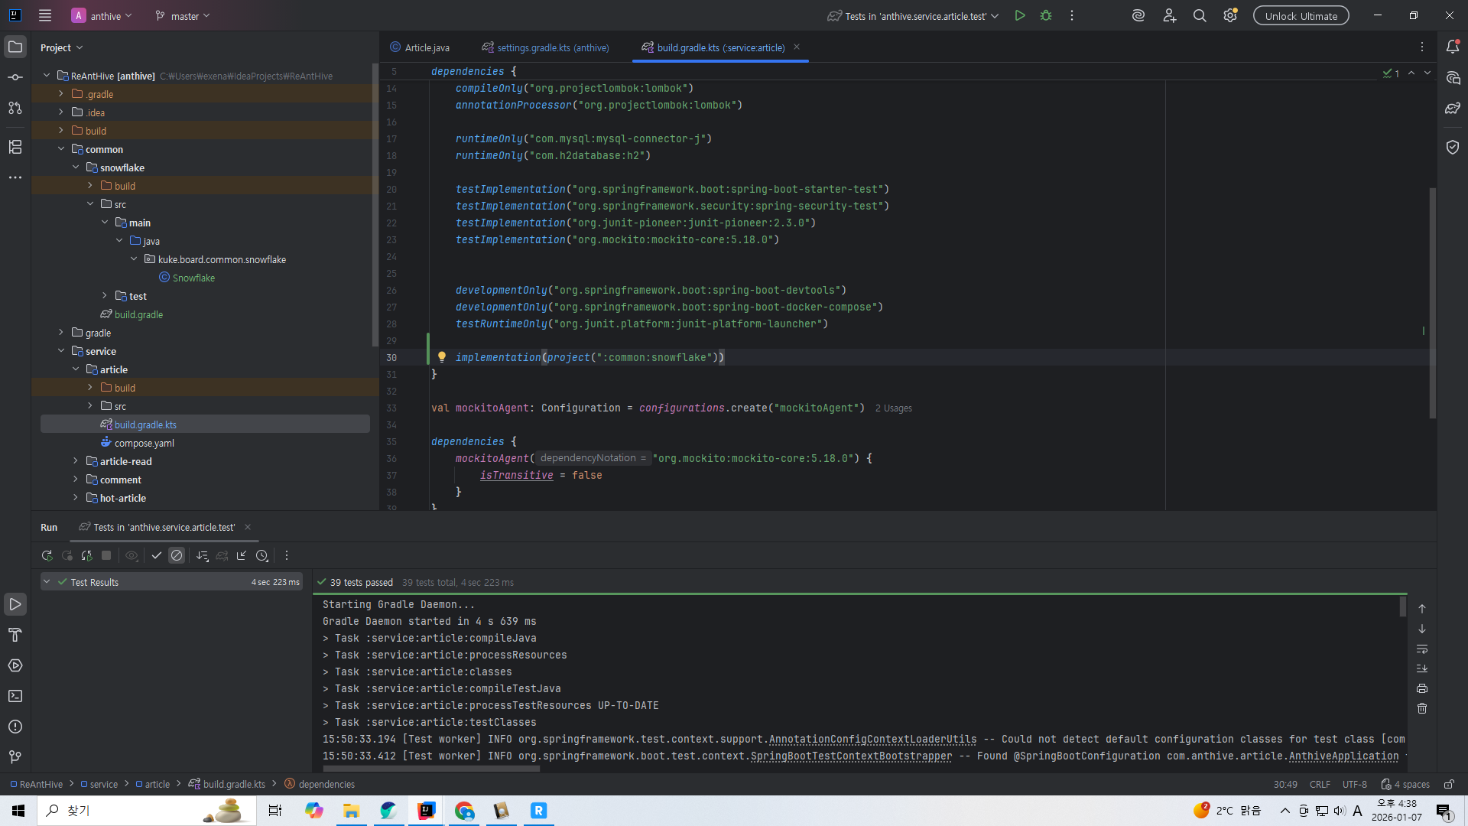
Task: Collapse the snowflake folder
Action: click(x=76, y=167)
